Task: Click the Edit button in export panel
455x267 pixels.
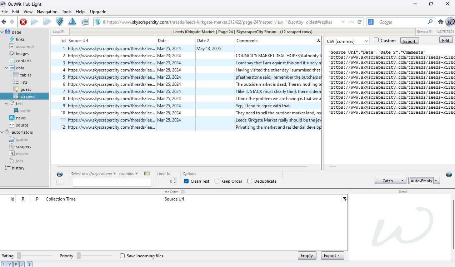Action: click(446, 40)
